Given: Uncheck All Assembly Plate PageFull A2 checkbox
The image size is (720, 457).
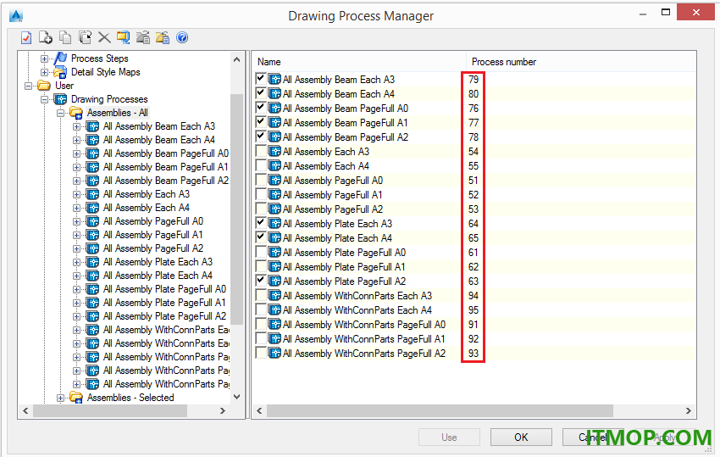Looking at the screenshot, I should (261, 281).
